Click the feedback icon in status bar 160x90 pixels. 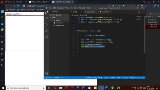click(x=139, y=78)
